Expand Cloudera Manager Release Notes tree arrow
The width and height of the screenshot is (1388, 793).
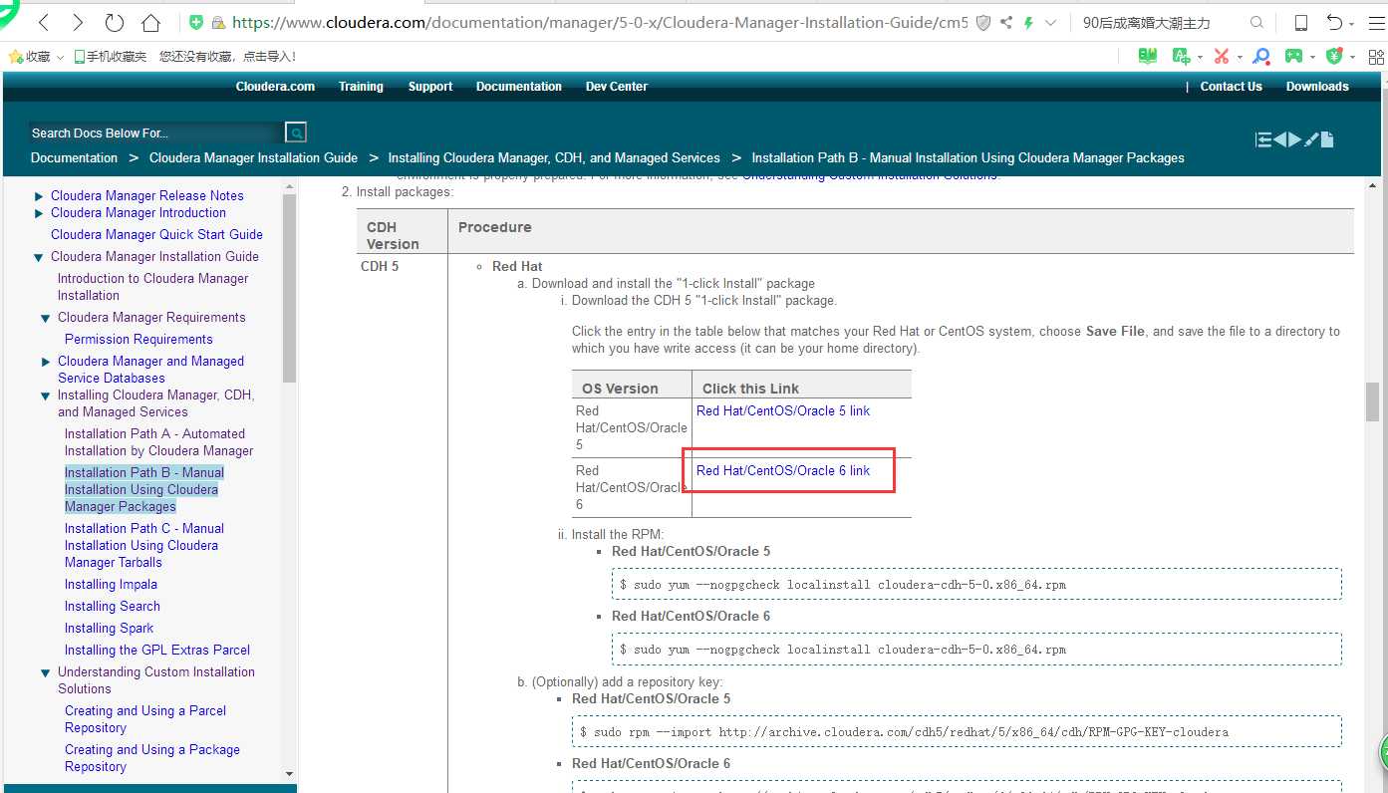39,196
